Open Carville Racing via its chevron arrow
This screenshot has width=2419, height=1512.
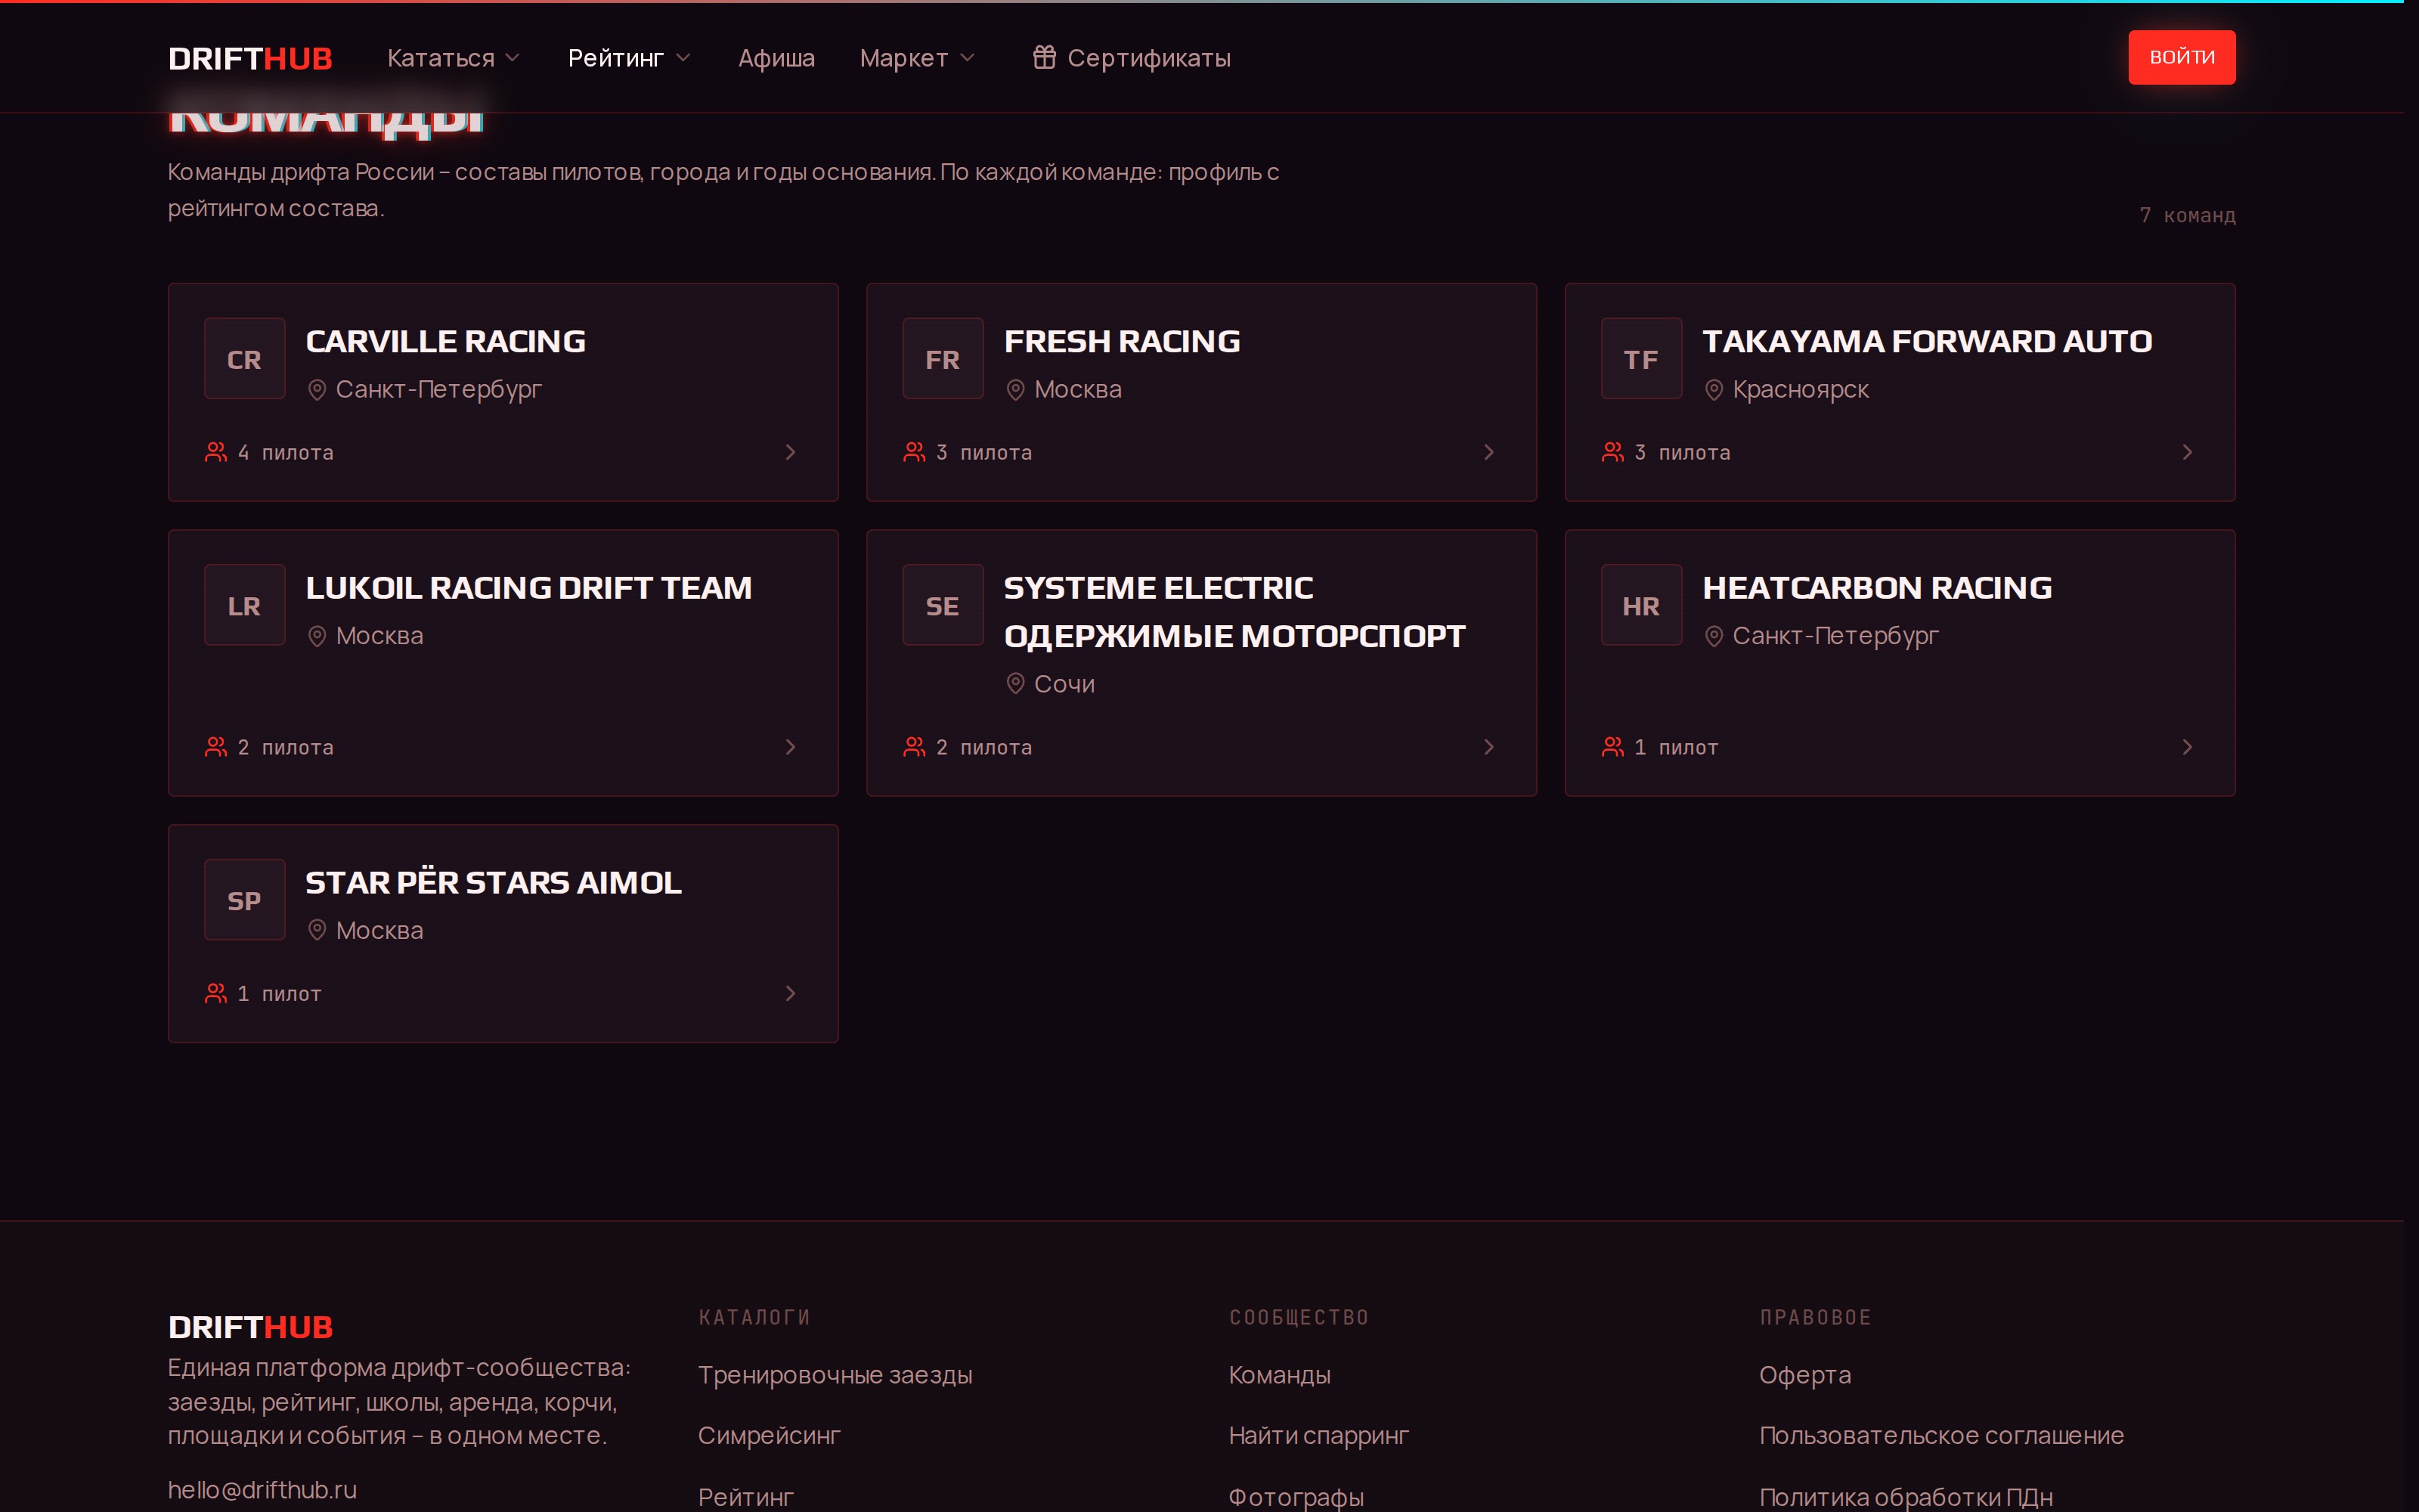[790, 452]
